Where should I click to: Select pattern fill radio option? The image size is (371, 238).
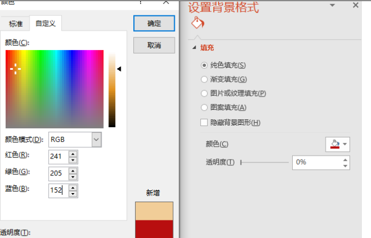(204, 107)
